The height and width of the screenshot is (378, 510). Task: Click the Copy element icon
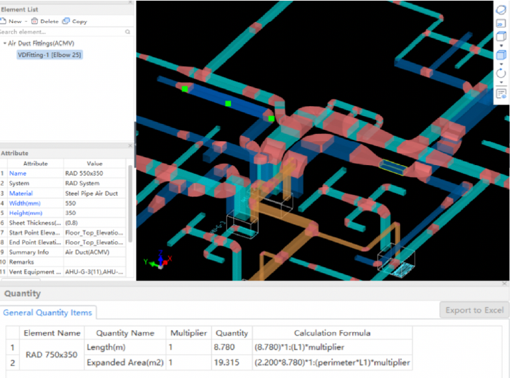pyautogui.click(x=66, y=21)
